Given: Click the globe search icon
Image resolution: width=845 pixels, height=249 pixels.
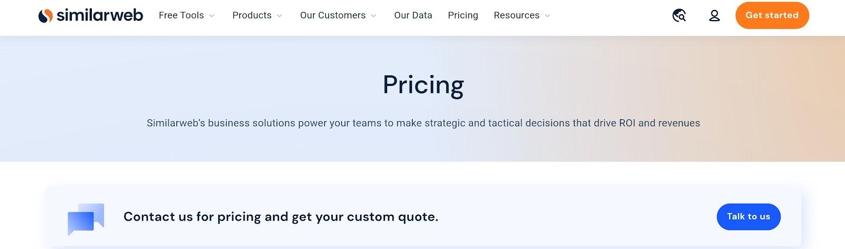Looking at the screenshot, I should click(x=679, y=16).
